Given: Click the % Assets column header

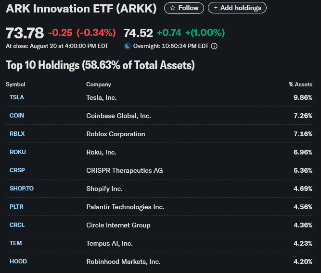Looking at the screenshot, I should click(x=300, y=84).
